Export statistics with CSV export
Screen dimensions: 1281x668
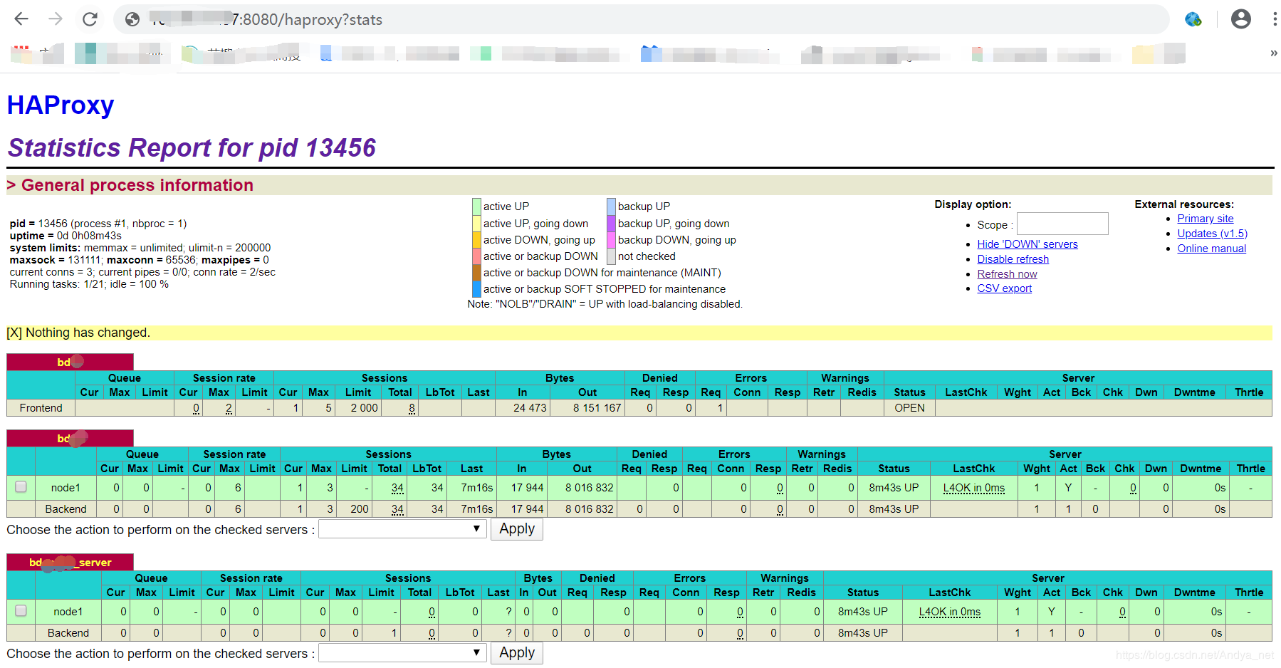coord(1005,288)
